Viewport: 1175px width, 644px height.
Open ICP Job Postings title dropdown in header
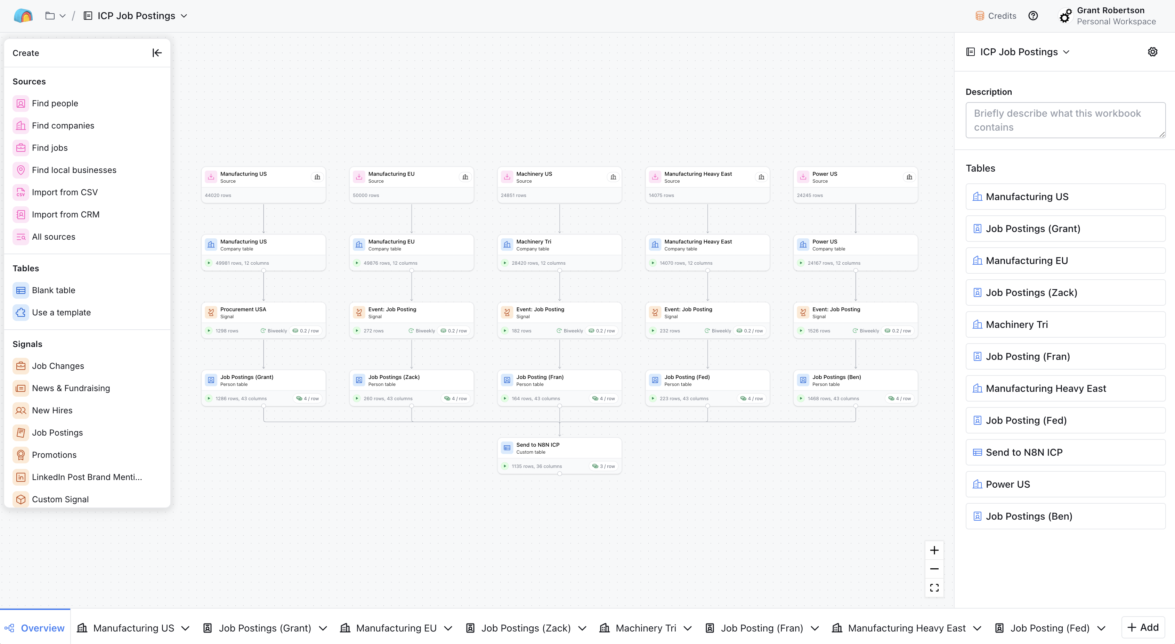coord(184,16)
